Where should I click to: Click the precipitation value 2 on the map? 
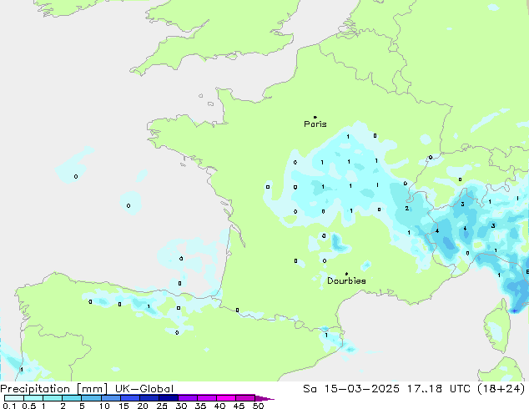click(x=406, y=209)
